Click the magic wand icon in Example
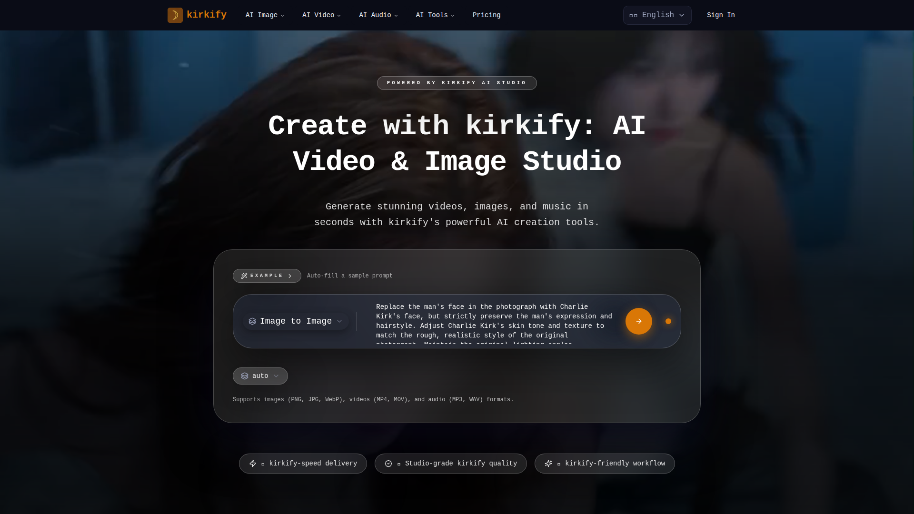Viewport: 914px width, 514px height. tap(244, 276)
